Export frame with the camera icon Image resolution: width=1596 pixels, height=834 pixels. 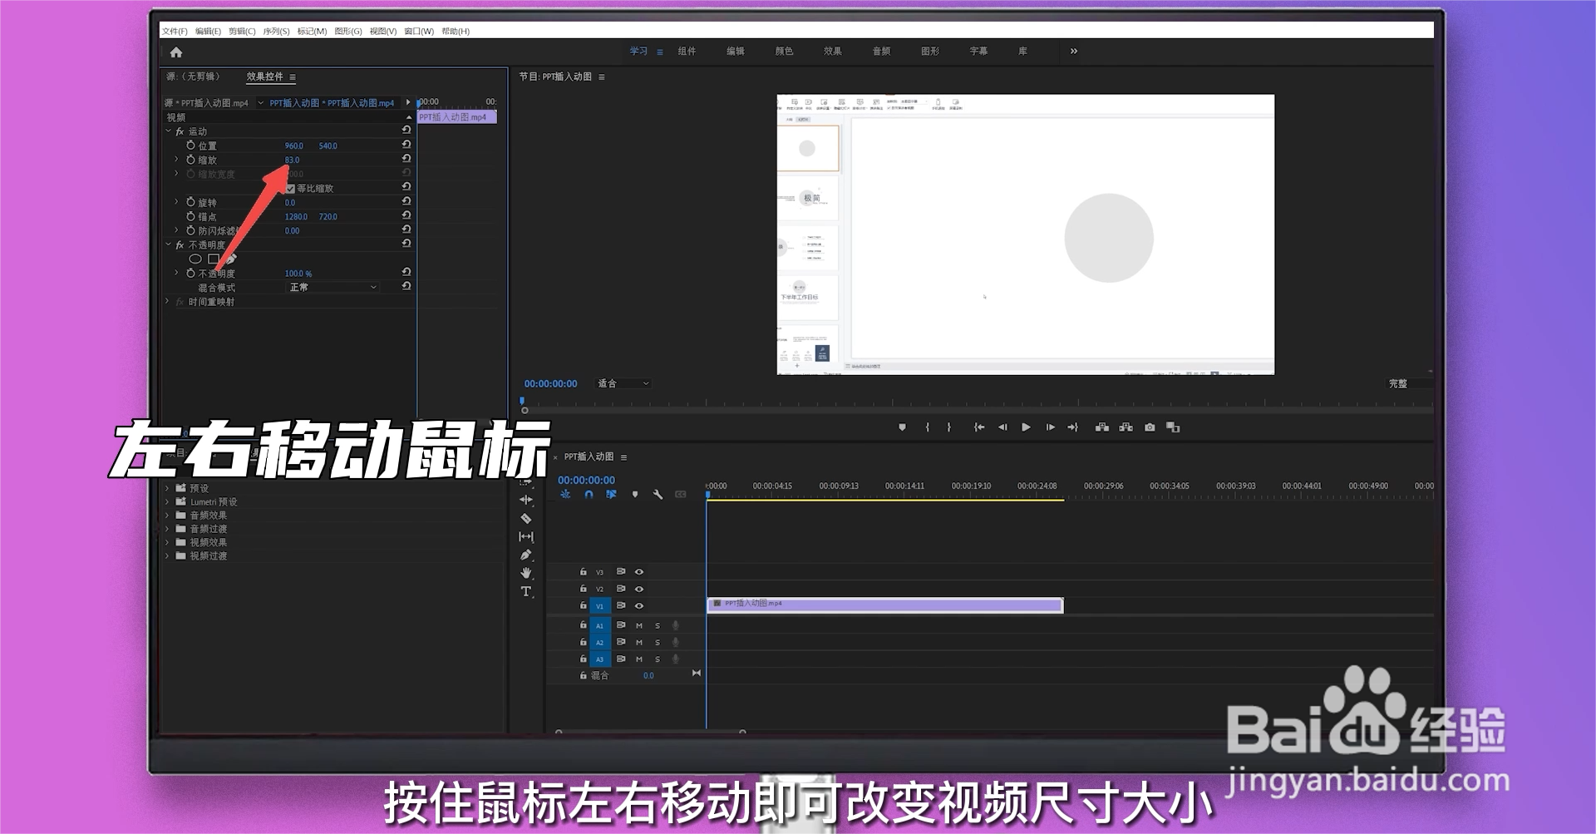[1150, 427]
